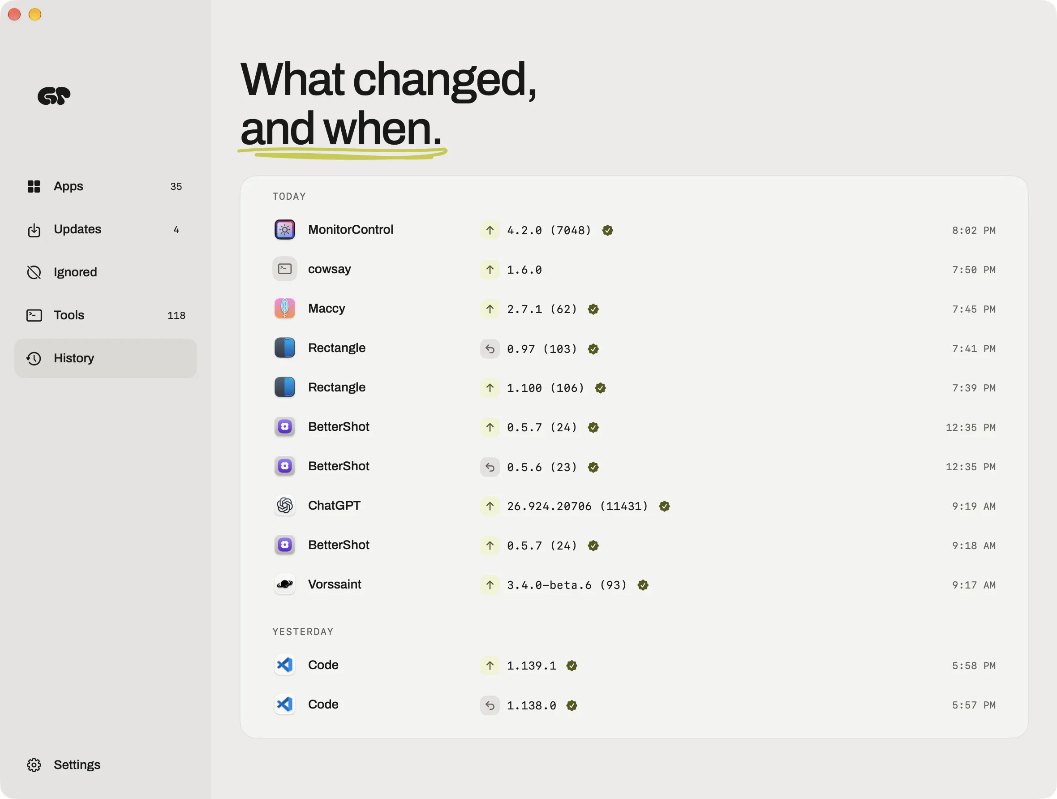Select the cowsay entry name
The width and height of the screenshot is (1057, 799).
(329, 269)
